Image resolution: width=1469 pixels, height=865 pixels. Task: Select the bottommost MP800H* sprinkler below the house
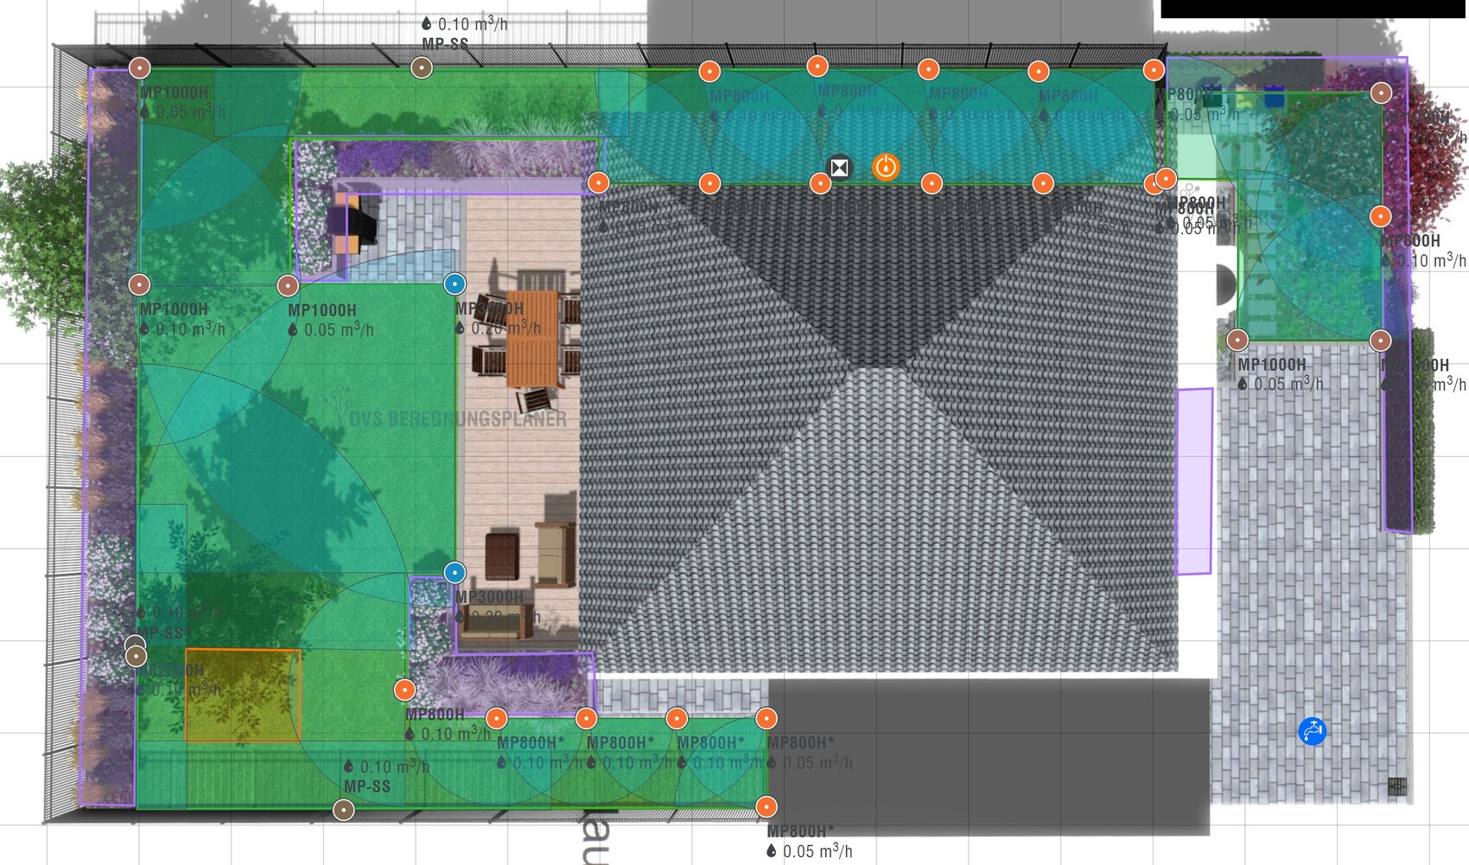coord(766,807)
